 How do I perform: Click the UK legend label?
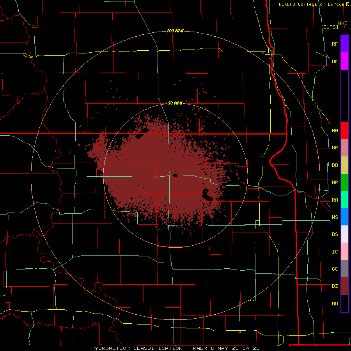(335, 61)
